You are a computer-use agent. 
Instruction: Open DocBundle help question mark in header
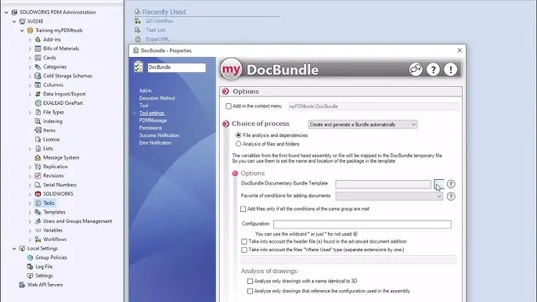(433, 70)
